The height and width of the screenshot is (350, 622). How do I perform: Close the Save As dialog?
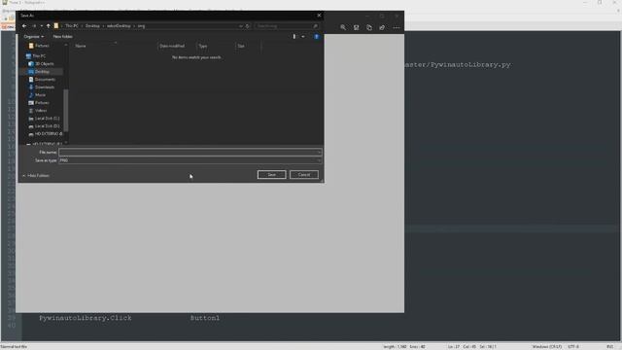(x=319, y=16)
